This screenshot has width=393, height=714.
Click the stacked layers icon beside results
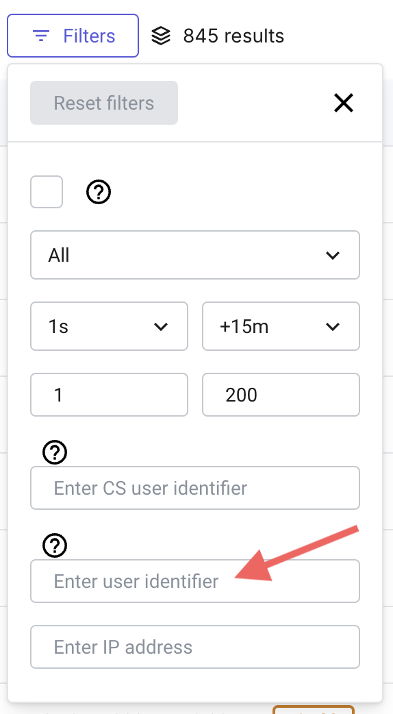161,36
